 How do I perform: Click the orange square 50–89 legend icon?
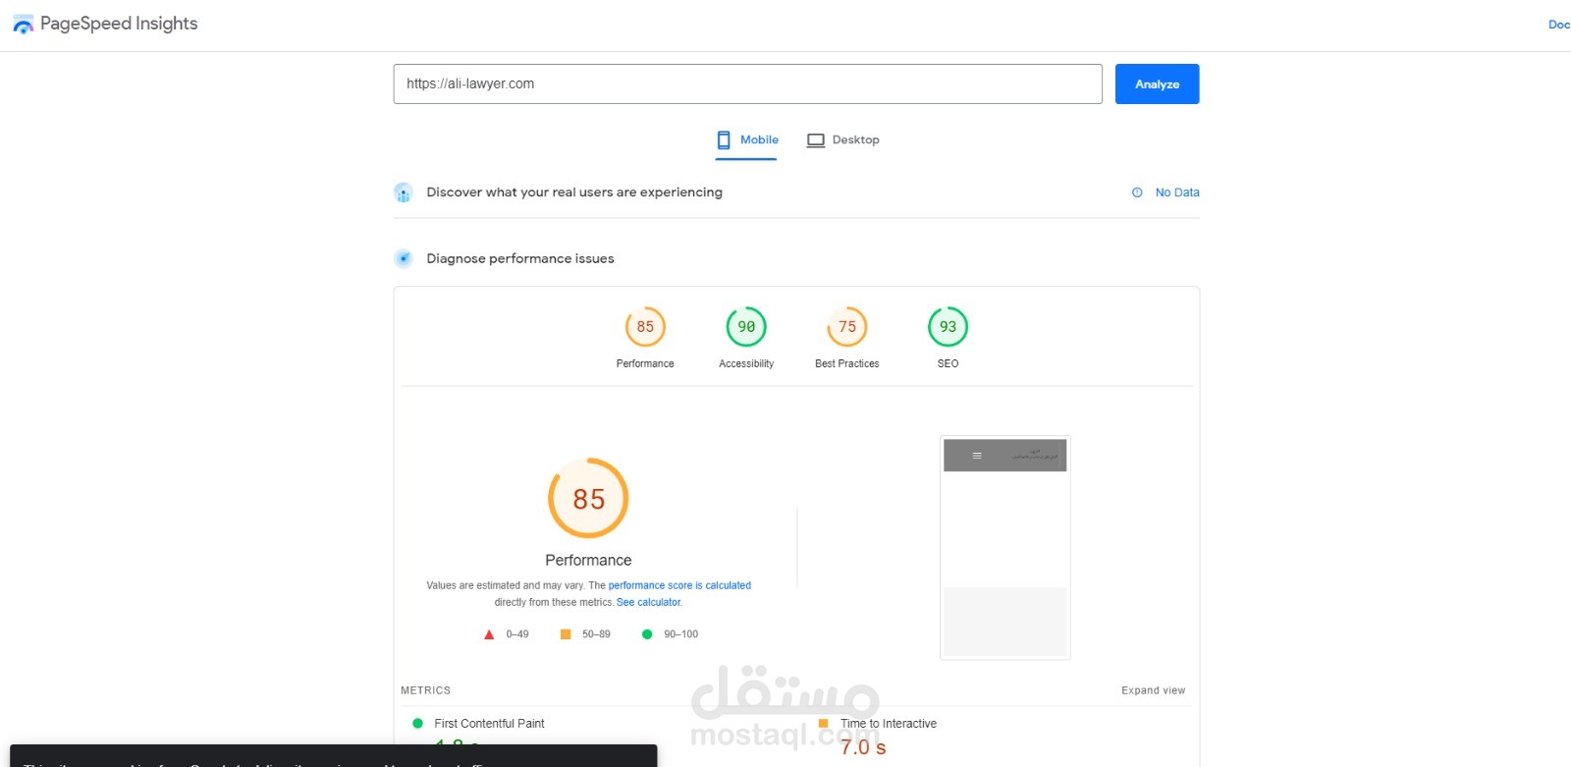566,634
